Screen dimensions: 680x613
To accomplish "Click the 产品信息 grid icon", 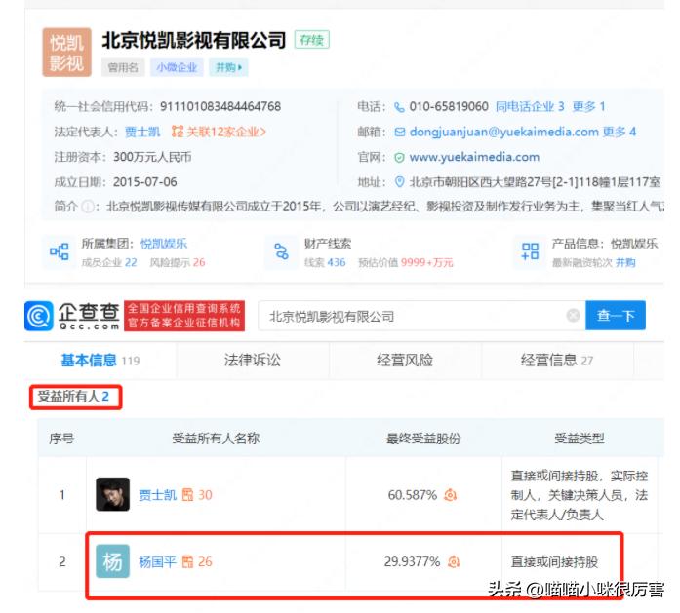I will tap(530, 251).
